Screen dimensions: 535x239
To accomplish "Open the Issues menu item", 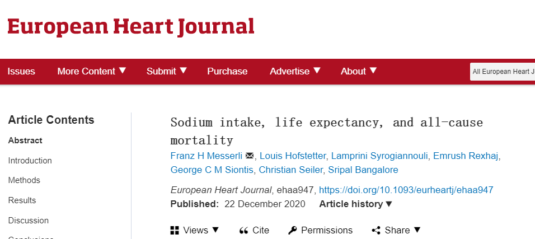I will [21, 71].
